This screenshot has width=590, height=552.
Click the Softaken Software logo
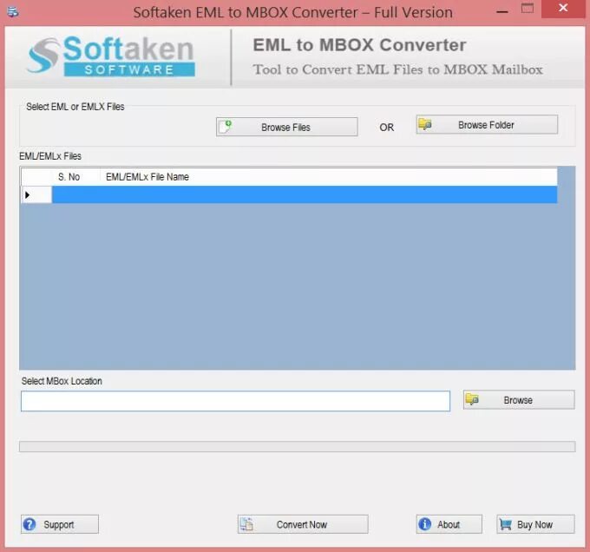click(111, 56)
